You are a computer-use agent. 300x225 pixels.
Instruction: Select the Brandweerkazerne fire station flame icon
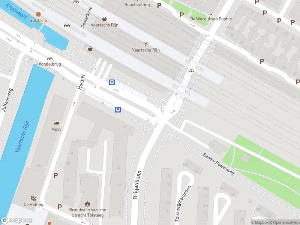point(88,204)
